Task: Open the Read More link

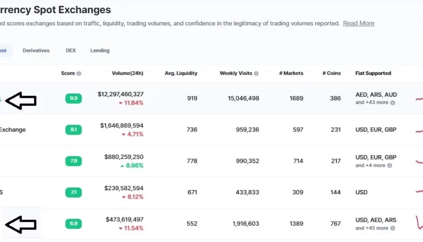Action: tap(358, 23)
